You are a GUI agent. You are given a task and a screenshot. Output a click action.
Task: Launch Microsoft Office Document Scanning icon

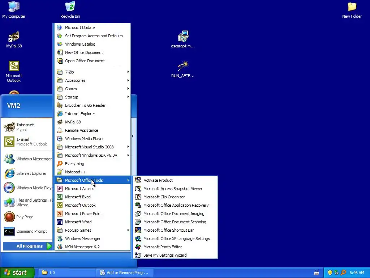(138, 222)
